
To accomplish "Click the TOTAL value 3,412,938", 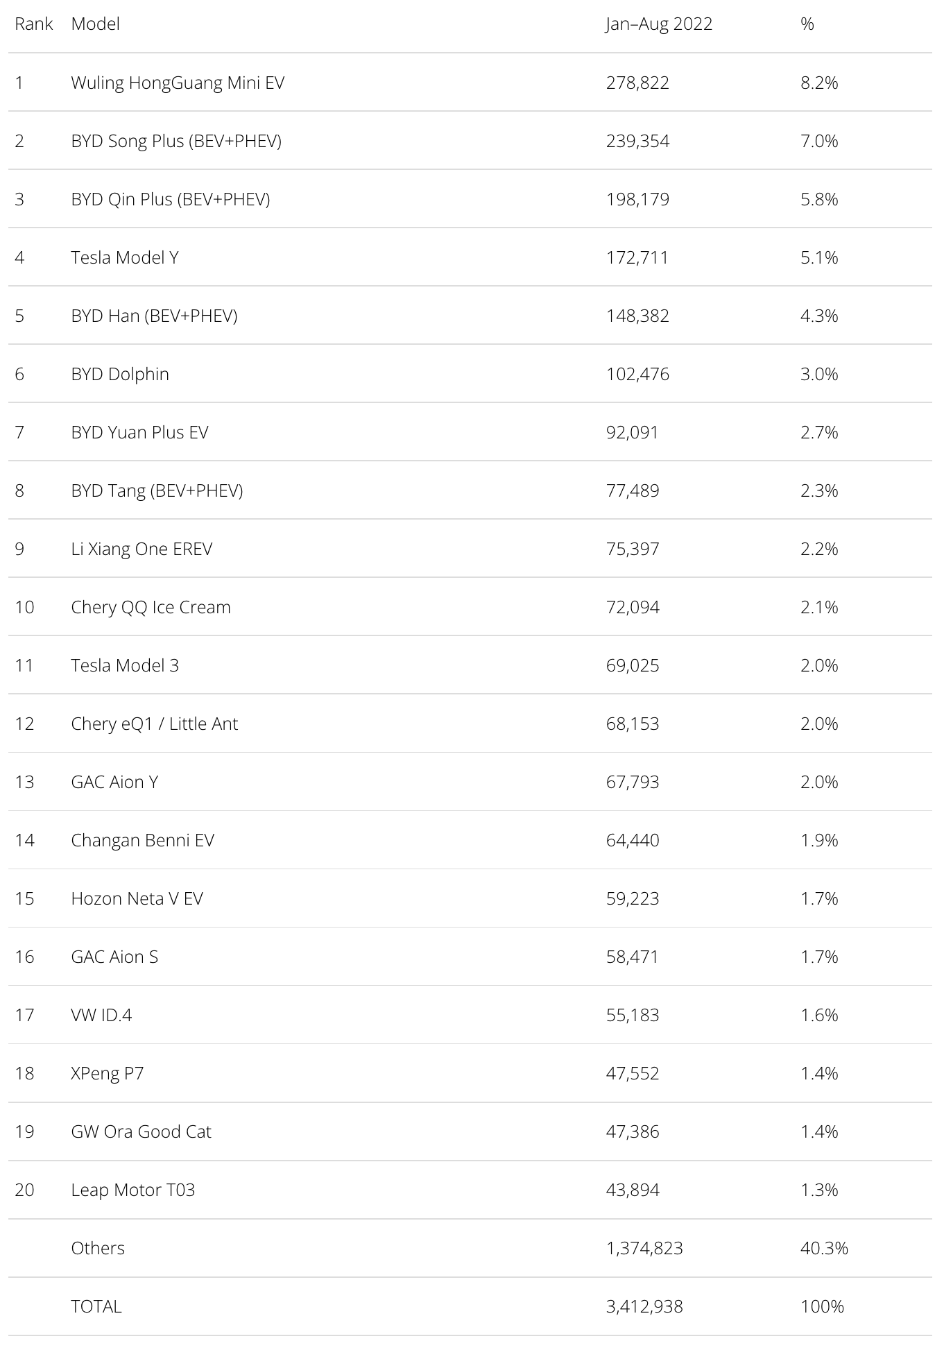I will point(644,1306).
